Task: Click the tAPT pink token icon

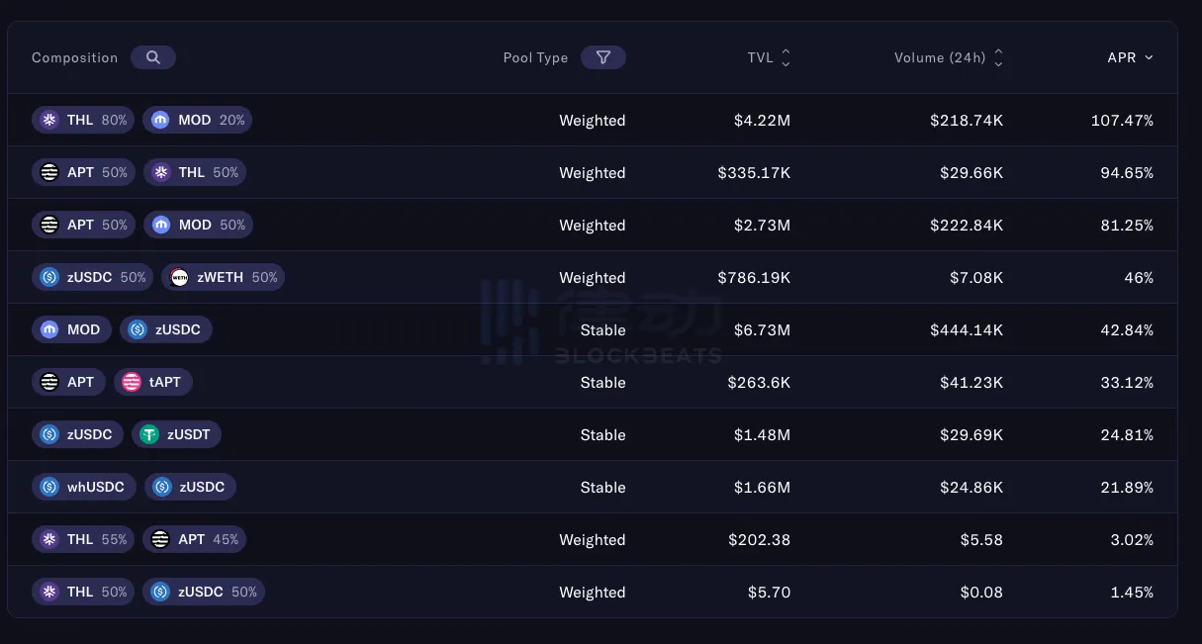Action: (x=132, y=383)
